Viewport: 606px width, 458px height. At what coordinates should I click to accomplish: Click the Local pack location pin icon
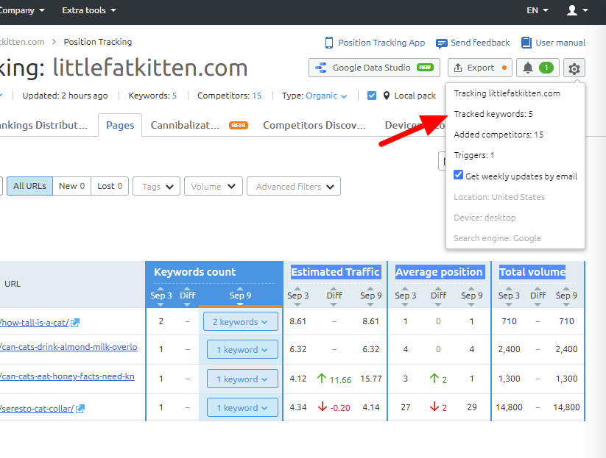386,96
